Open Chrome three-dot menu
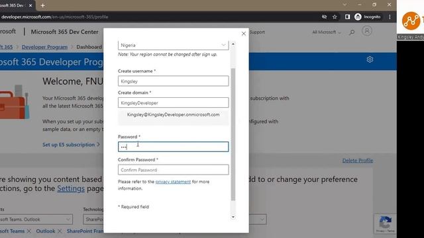424x238 pixels. coord(390,17)
